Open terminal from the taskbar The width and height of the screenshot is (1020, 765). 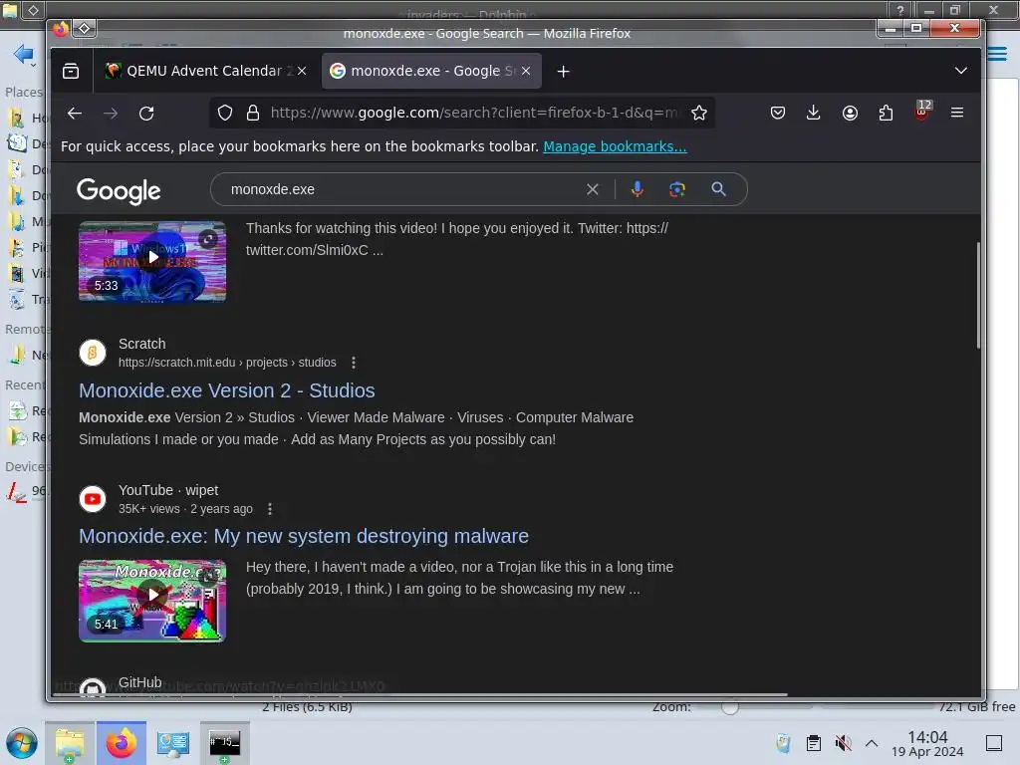[224, 743]
